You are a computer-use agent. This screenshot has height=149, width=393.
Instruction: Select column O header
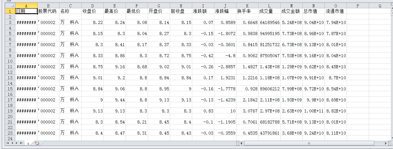coord(336,6)
